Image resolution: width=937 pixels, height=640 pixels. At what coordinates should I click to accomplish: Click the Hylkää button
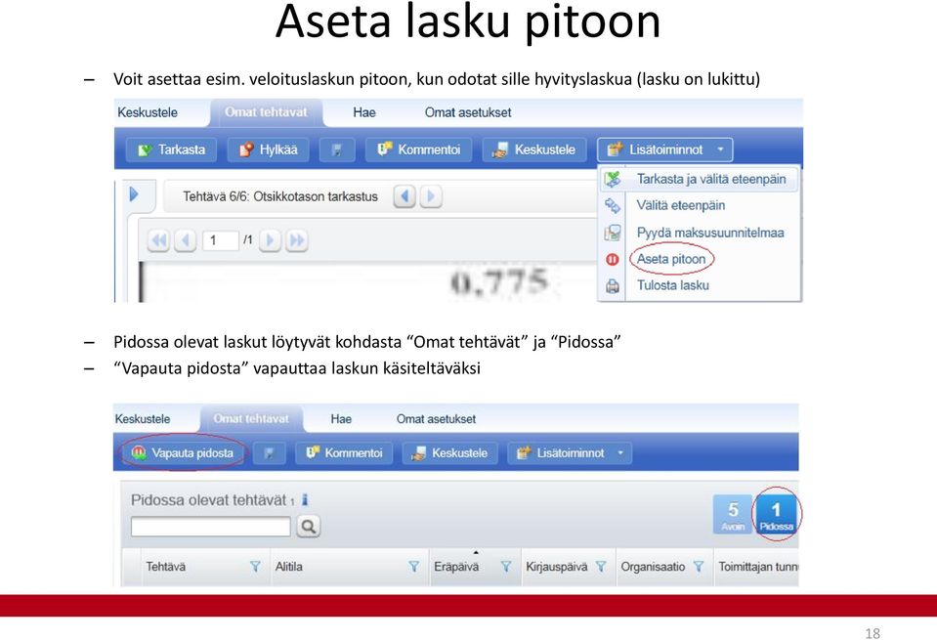tap(269, 149)
